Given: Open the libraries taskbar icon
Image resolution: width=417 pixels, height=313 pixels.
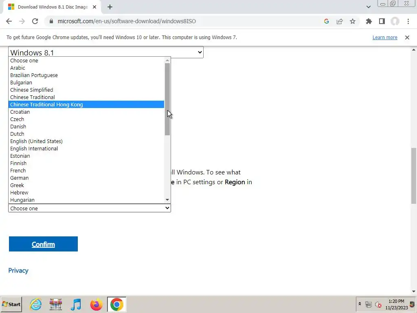Looking at the screenshot, I should coord(55,304).
